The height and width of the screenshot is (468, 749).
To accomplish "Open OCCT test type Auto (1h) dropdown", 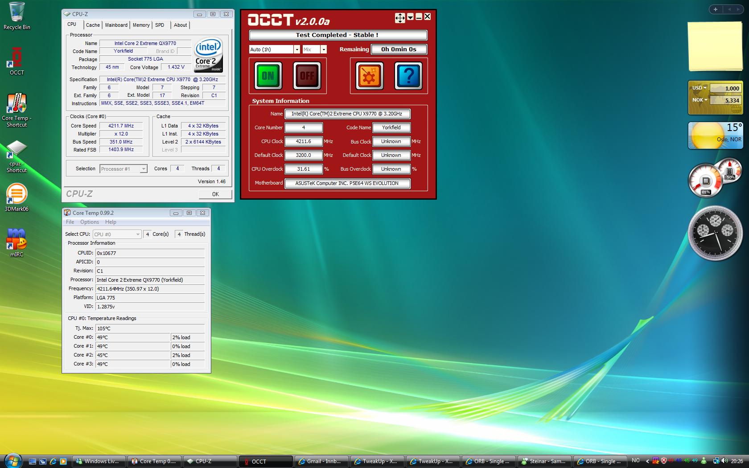I will click(296, 49).
